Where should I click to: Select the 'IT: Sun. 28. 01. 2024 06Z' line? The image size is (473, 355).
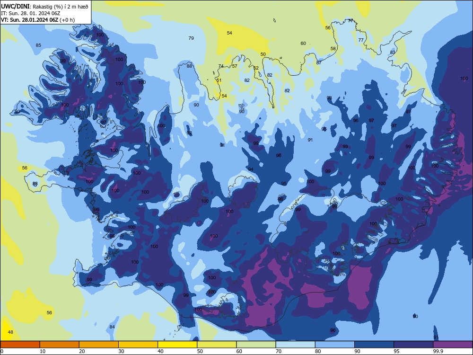point(30,13)
